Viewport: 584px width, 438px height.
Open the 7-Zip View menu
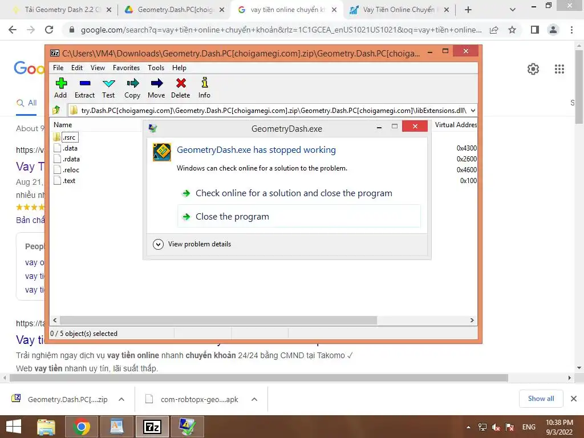[x=98, y=68]
